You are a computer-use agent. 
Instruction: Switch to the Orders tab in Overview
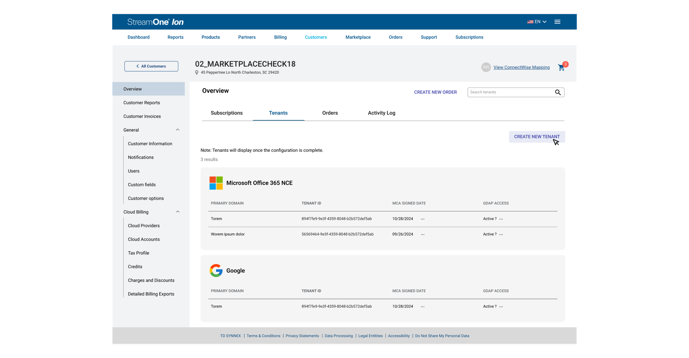pos(330,113)
